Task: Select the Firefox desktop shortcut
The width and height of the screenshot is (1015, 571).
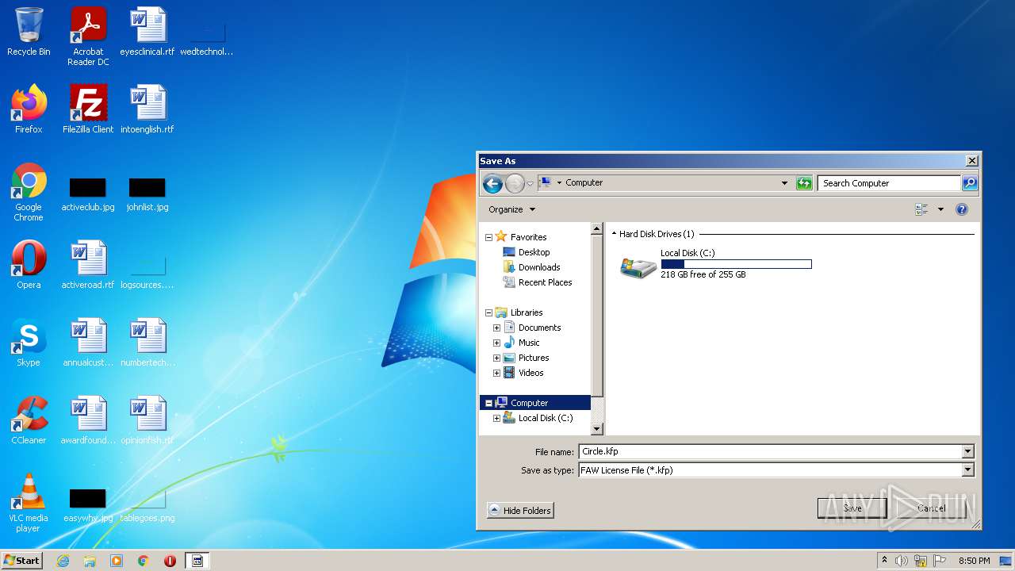Action: (x=29, y=109)
